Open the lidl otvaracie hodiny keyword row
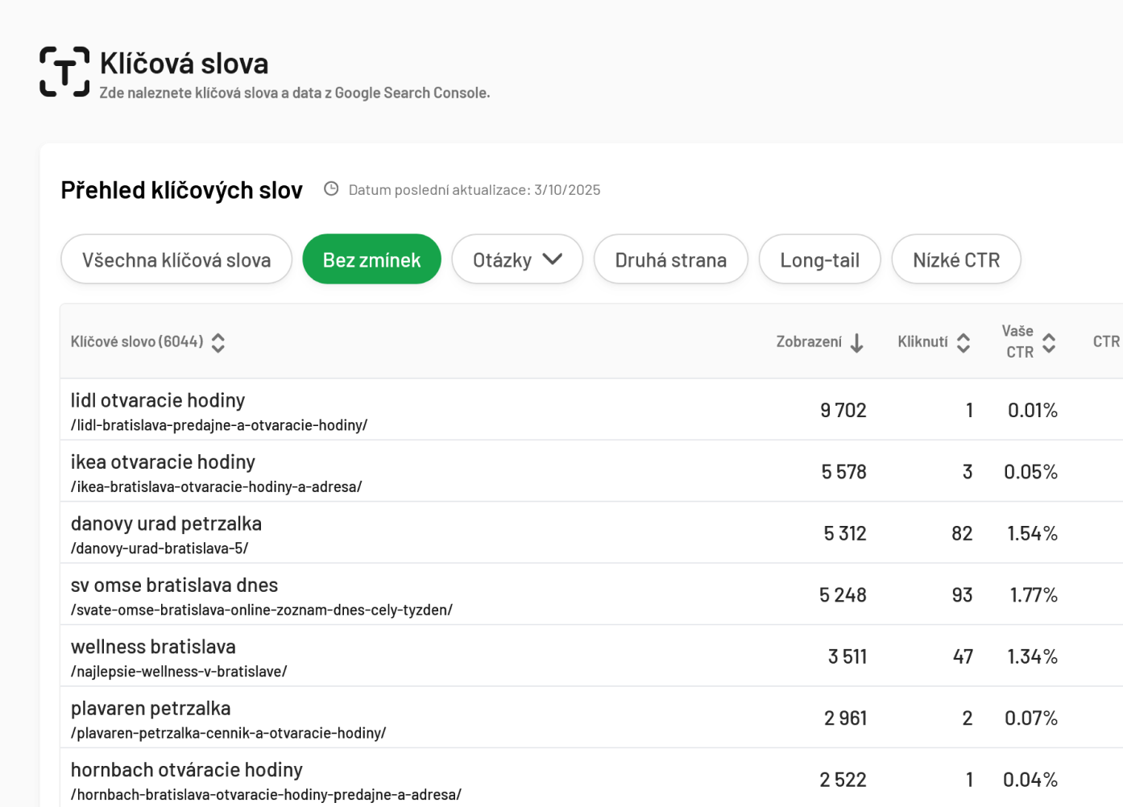Viewport: 1123px width, 807px height. (592, 410)
